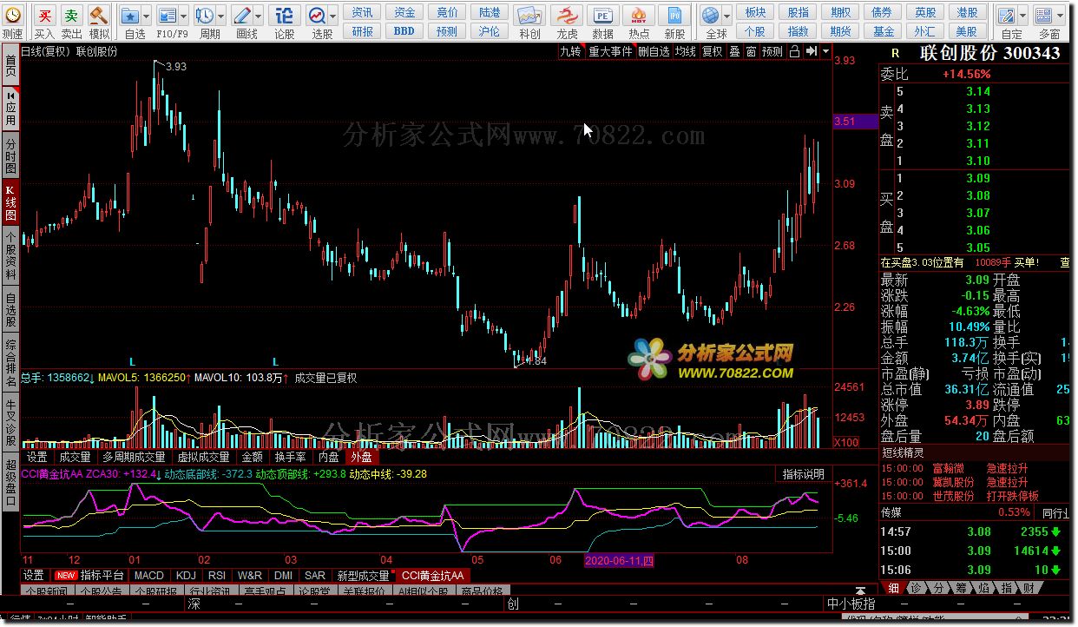Open the 个股资料 stock profile side tab
1078x627 pixels.
pos(10,255)
